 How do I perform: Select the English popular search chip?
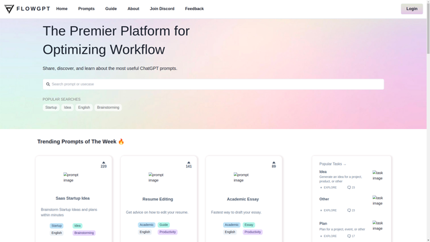(84, 108)
